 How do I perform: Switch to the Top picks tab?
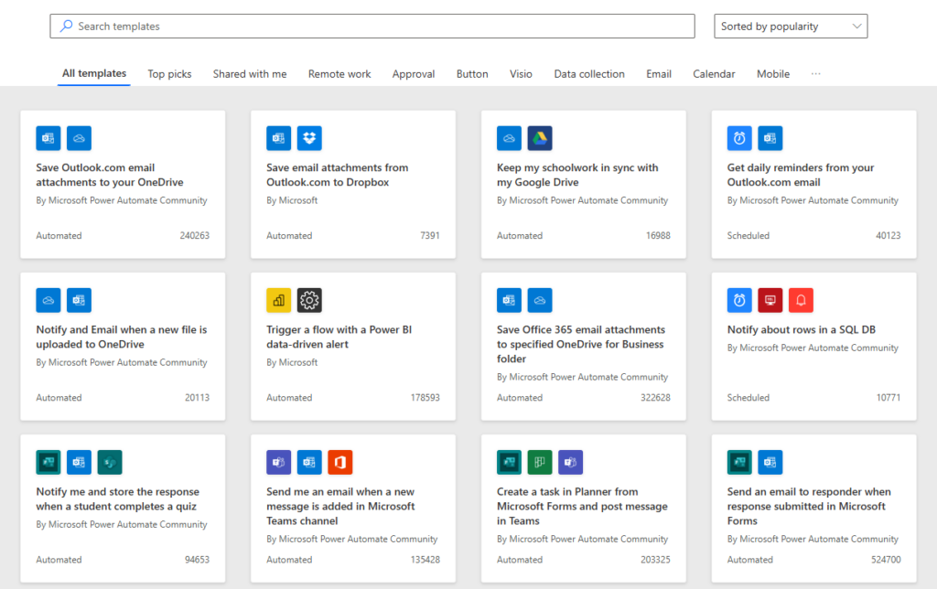pos(169,73)
